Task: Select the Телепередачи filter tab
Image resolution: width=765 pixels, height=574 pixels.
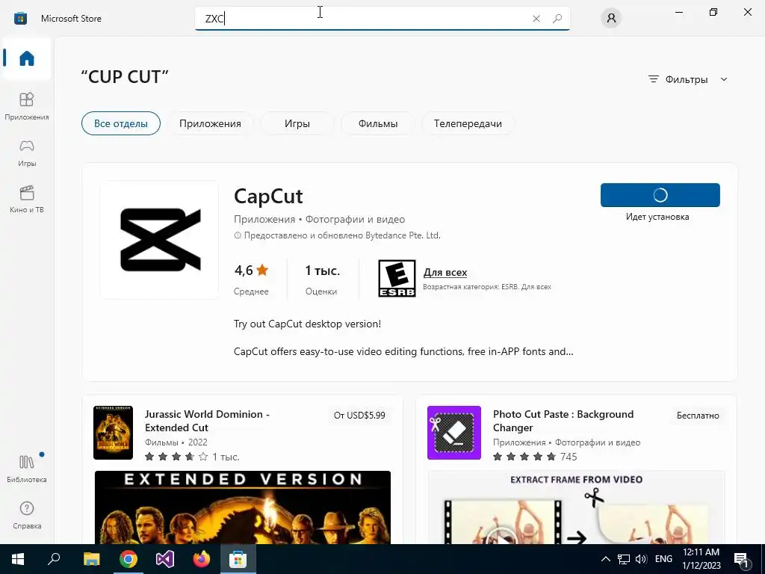Action: pyautogui.click(x=468, y=123)
